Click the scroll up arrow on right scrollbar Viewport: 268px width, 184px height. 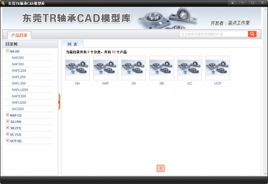pos(265,9)
